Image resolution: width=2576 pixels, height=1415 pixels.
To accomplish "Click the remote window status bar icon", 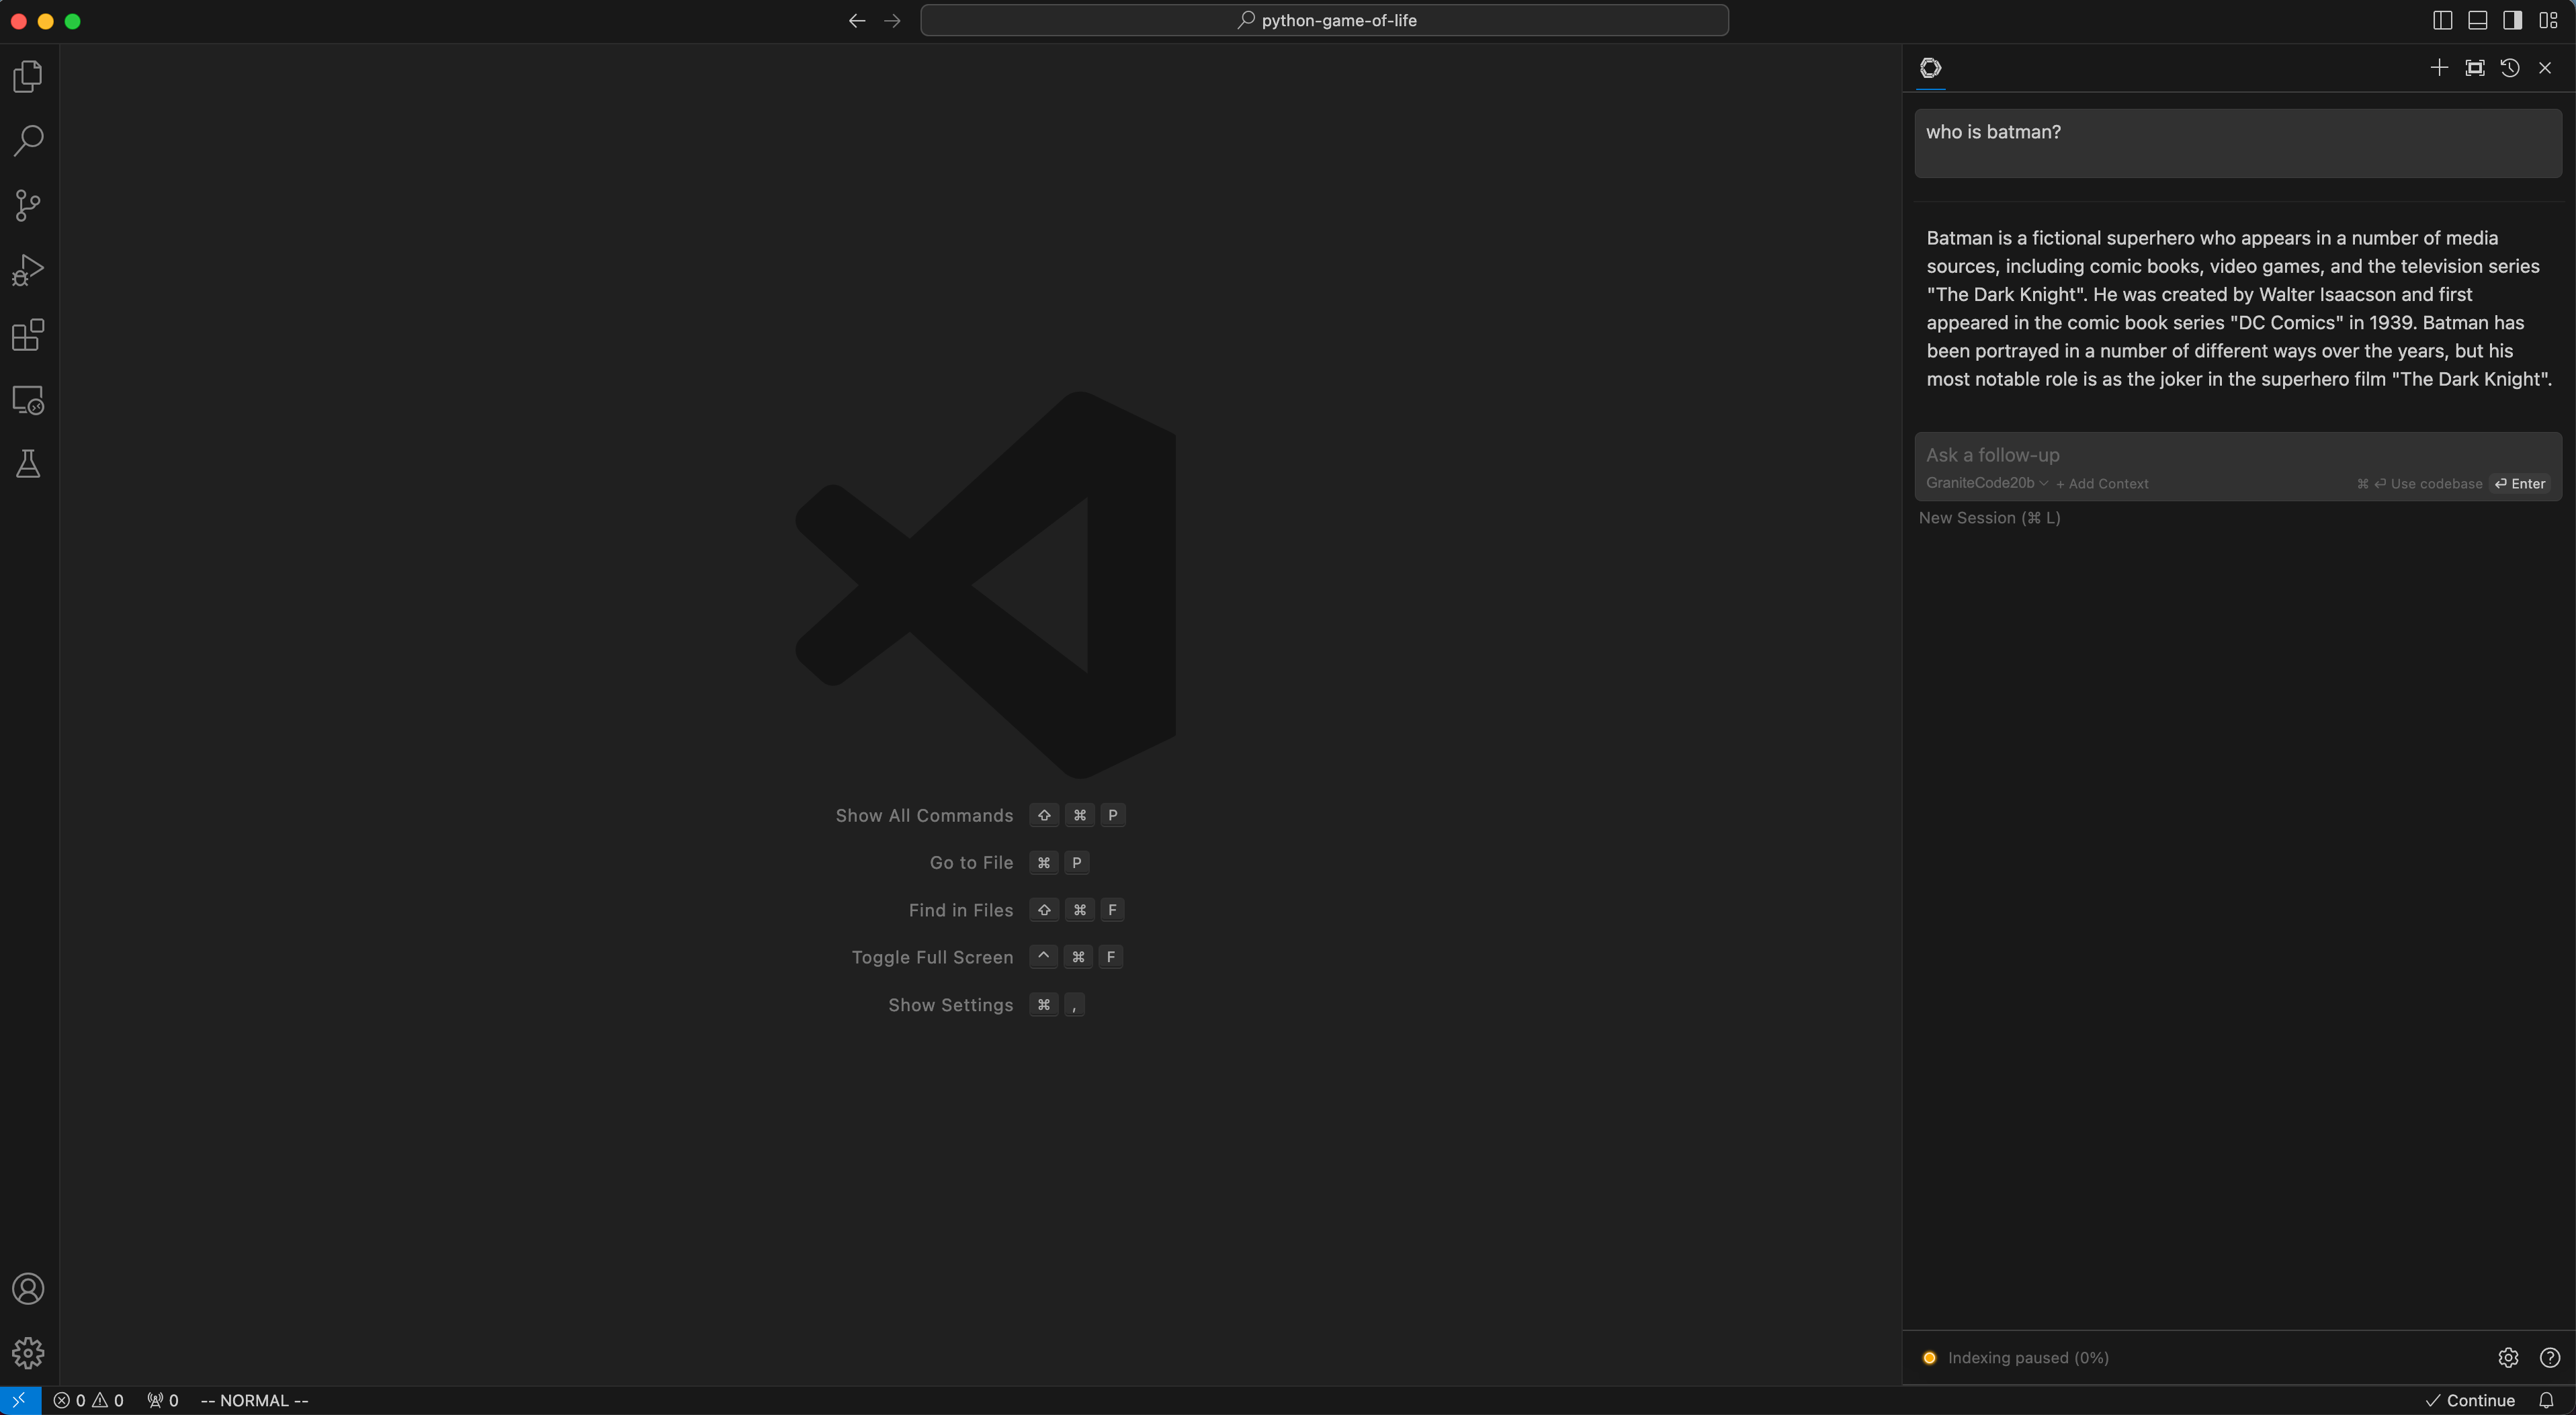I will point(19,1400).
